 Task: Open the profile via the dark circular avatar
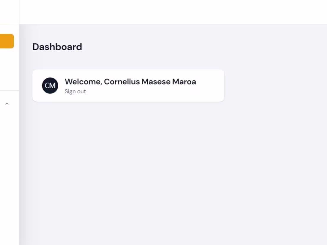click(x=50, y=86)
